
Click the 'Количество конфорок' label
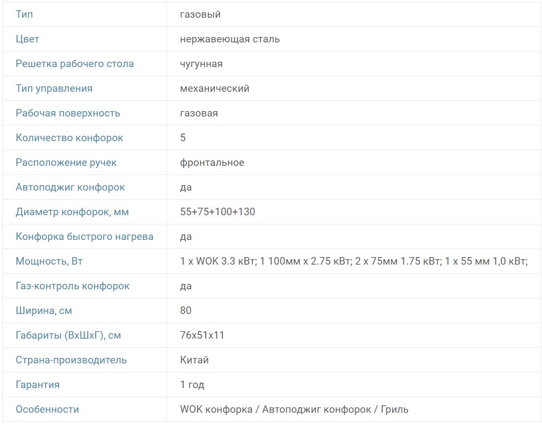point(69,138)
